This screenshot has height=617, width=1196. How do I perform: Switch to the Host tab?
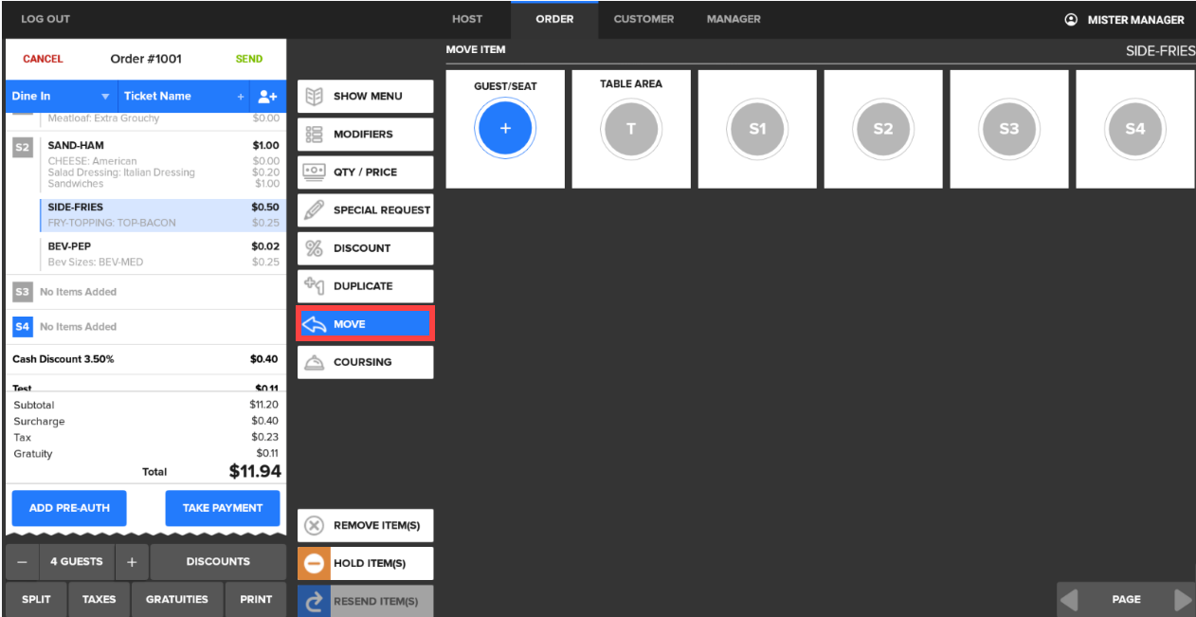click(x=467, y=19)
